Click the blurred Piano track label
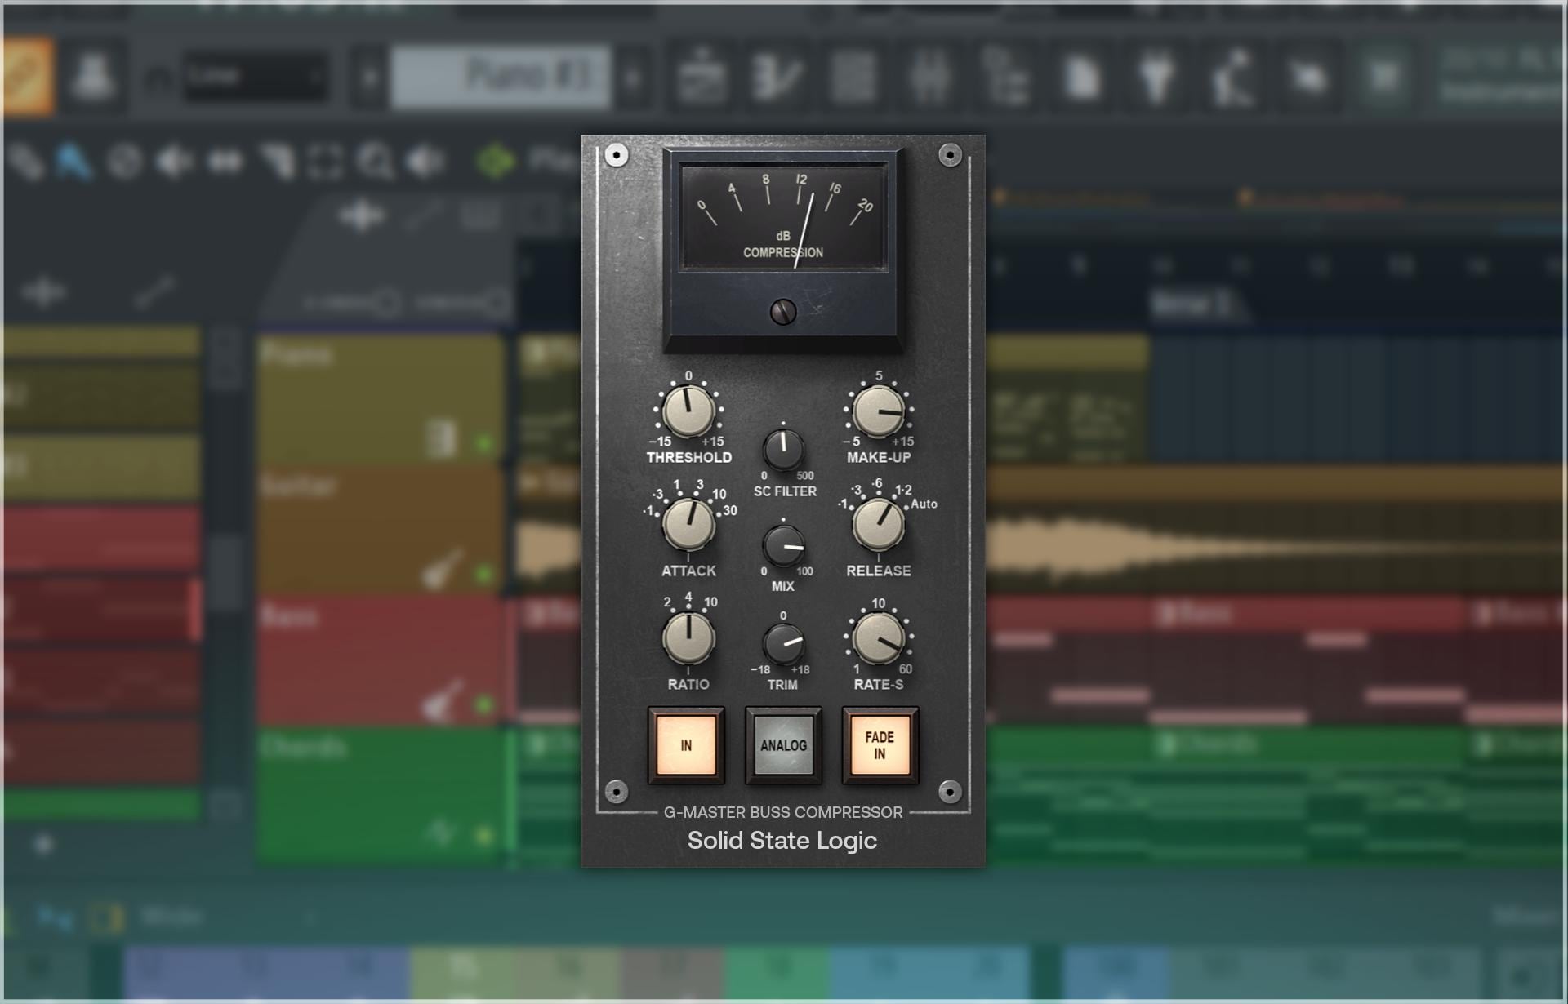Screen dimensions: 1568x1004 tap(296, 355)
